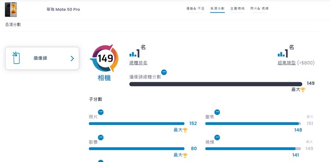Open the 超高端型 ranking link

(x=286, y=63)
